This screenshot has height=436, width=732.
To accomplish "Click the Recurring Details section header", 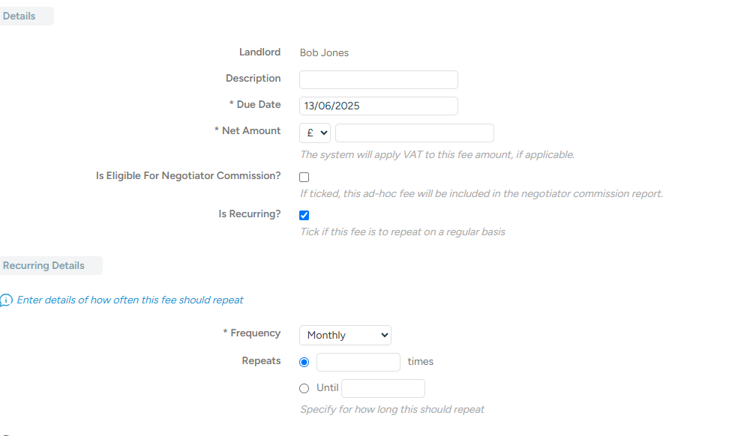I will click(44, 265).
